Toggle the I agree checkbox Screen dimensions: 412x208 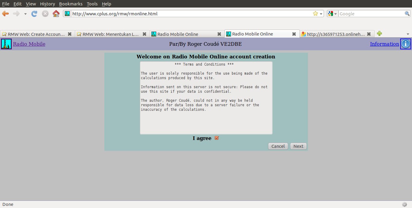coord(217,138)
